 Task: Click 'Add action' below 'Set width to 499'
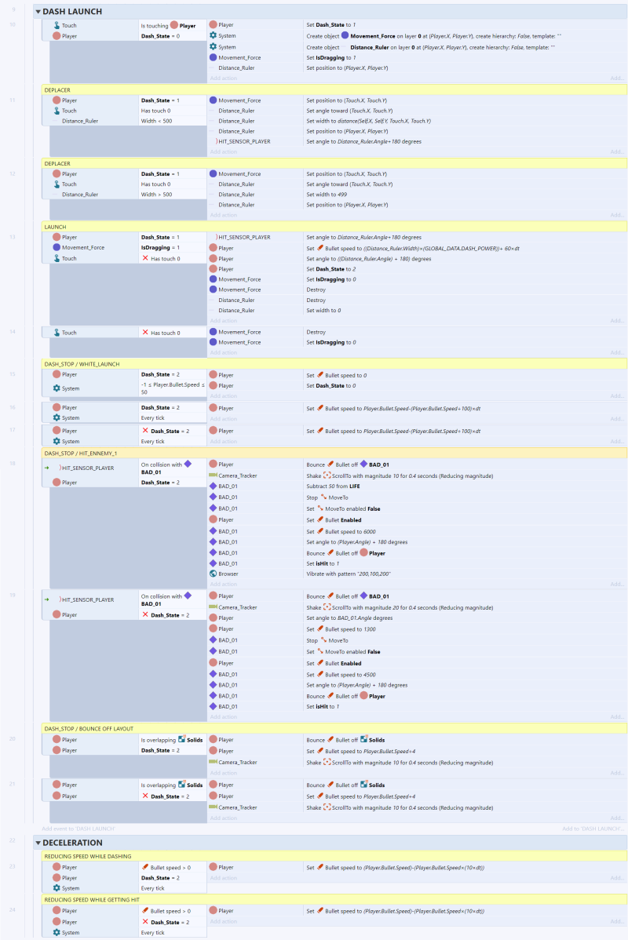coord(223,215)
